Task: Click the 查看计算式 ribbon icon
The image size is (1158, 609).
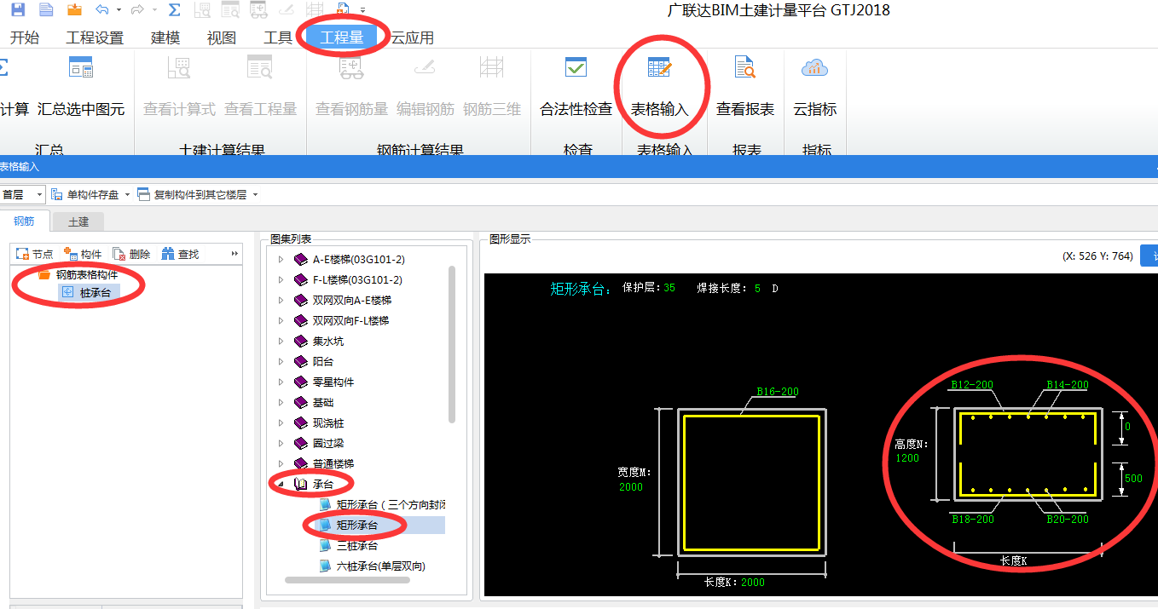Action: coord(179,68)
